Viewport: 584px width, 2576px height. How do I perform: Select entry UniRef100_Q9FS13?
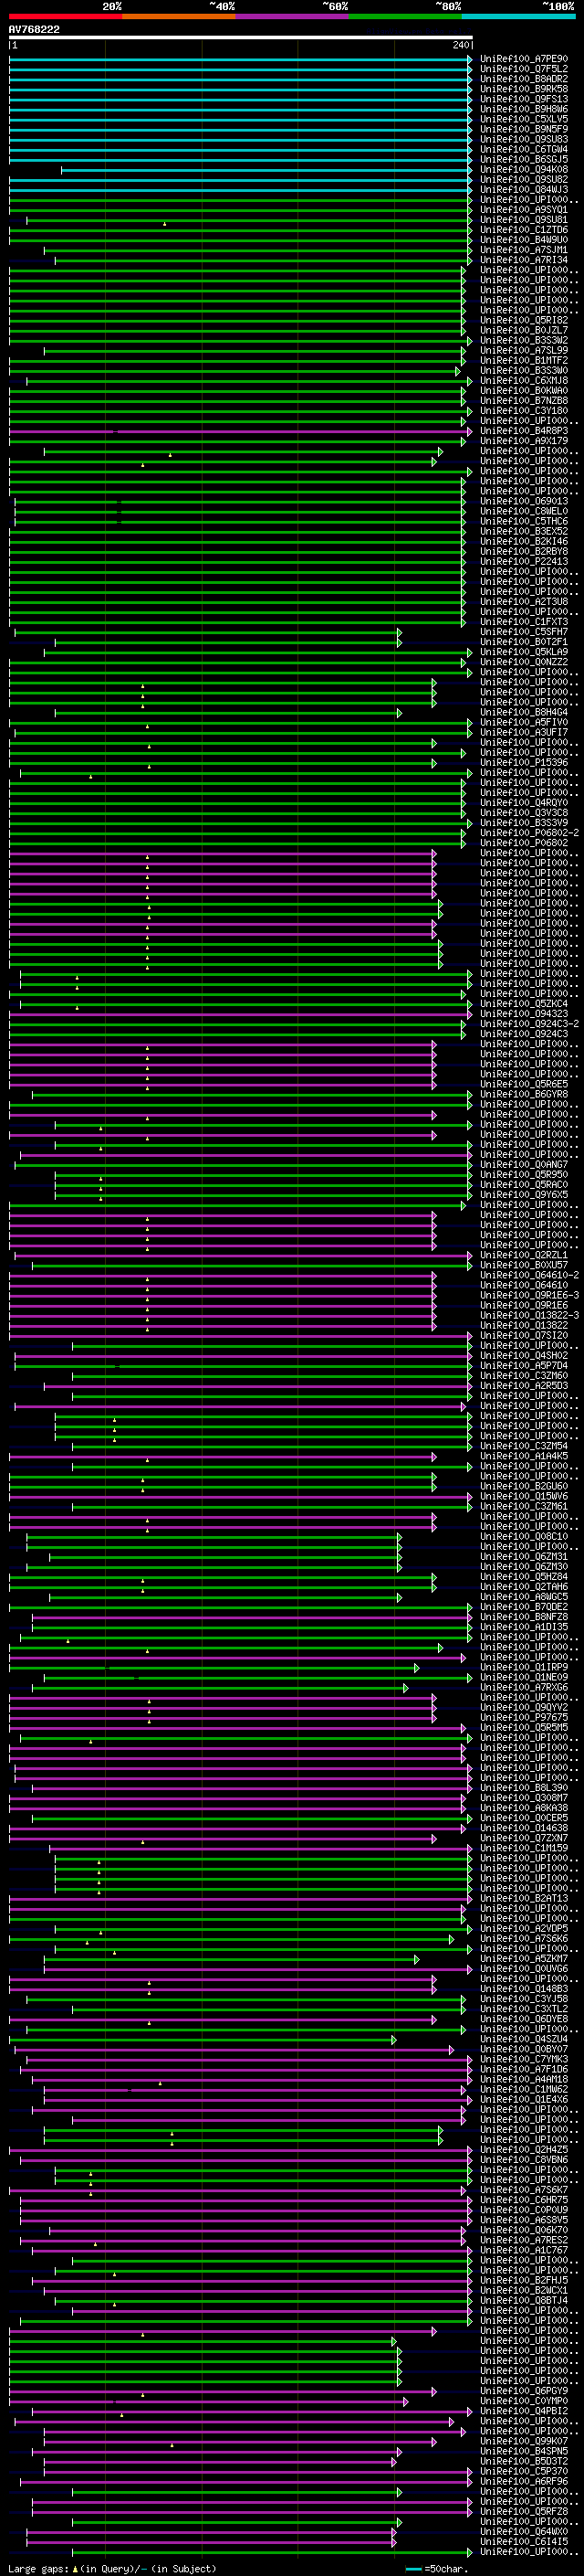(x=524, y=99)
